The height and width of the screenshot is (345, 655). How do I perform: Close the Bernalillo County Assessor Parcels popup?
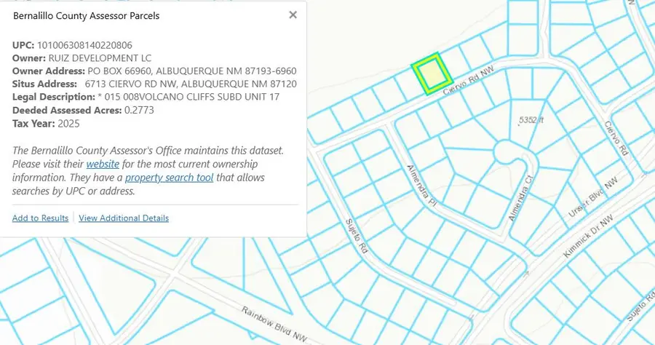(x=293, y=15)
